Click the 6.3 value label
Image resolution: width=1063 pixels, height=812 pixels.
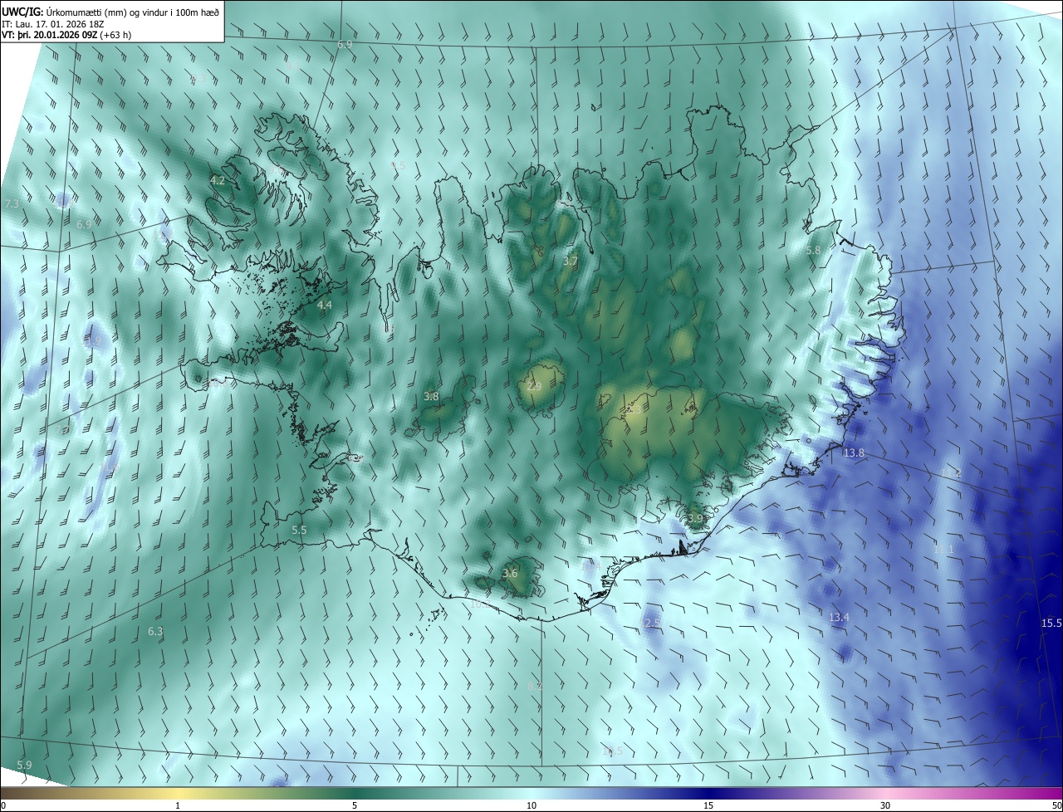[155, 631]
